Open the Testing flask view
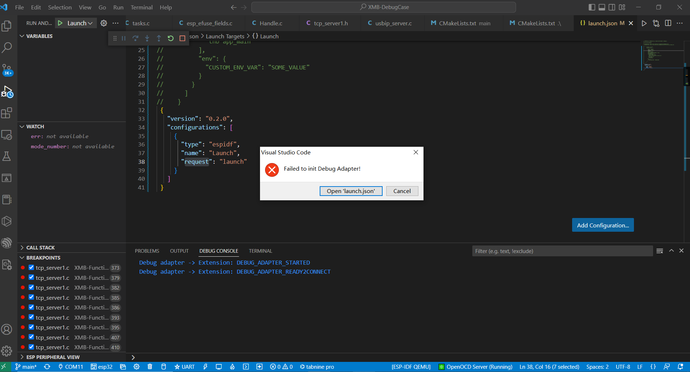This screenshot has height=372, width=690. click(7, 156)
